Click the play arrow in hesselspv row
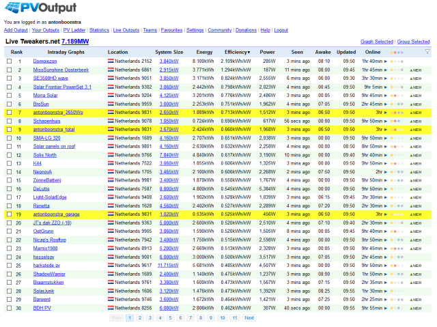 tap(386, 257)
